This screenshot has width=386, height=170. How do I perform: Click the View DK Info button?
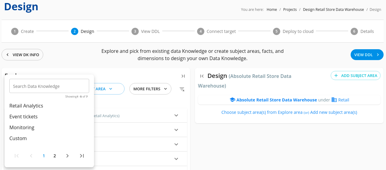point(22,55)
